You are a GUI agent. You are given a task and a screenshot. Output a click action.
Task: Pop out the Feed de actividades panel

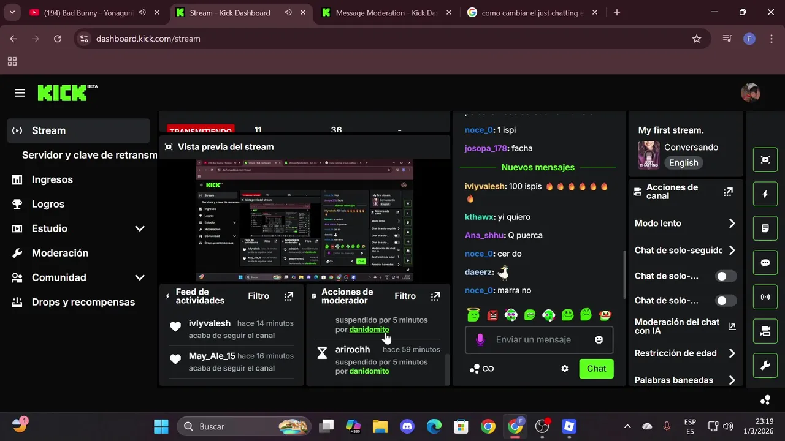point(289,296)
